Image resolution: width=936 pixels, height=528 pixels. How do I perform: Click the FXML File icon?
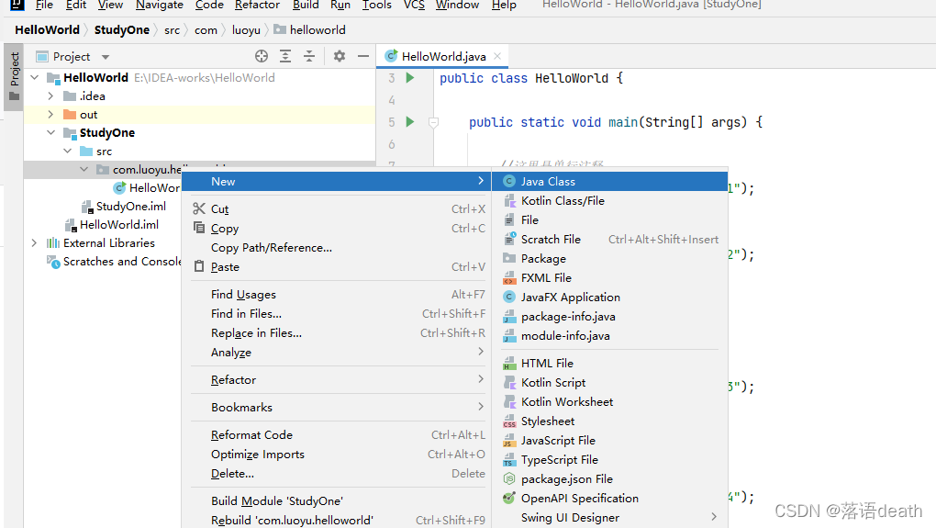509,277
